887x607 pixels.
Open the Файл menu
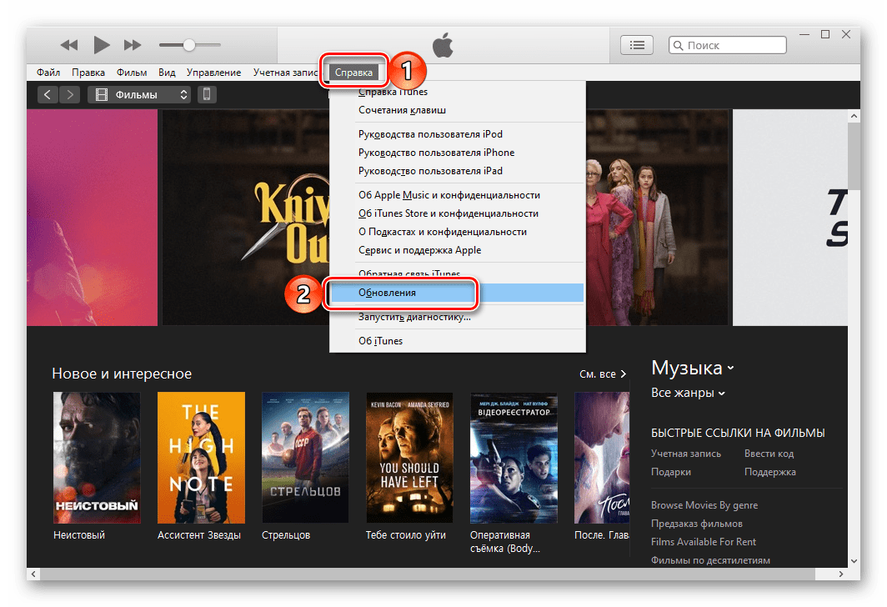[x=48, y=73]
